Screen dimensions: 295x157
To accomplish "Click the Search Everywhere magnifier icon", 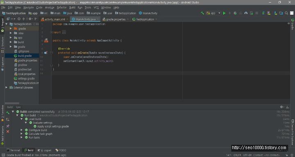I will (286, 13).
